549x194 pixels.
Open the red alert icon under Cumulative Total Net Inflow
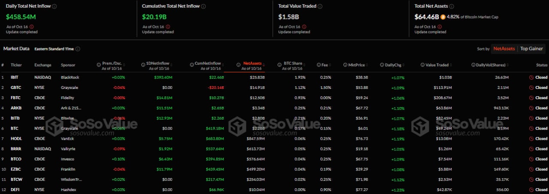(x=168, y=26)
